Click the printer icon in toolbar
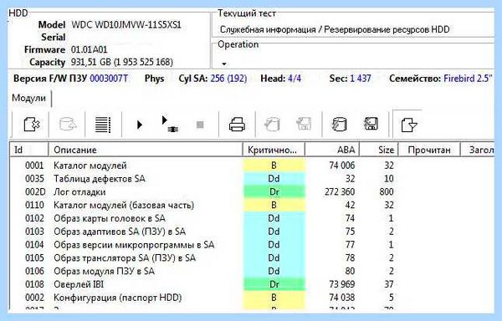The image size is (502, 321). coord(238,125)
